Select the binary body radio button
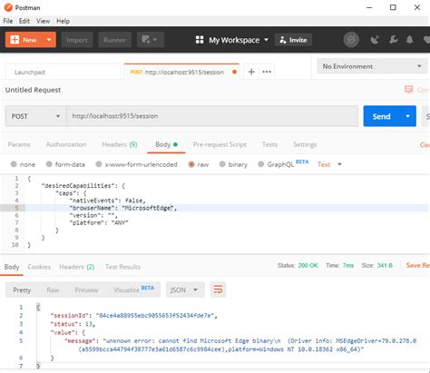430x373 pixels. 233,164
